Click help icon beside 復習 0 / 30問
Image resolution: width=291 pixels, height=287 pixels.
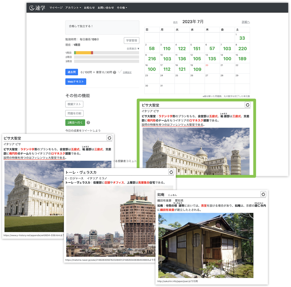[115, 72]
